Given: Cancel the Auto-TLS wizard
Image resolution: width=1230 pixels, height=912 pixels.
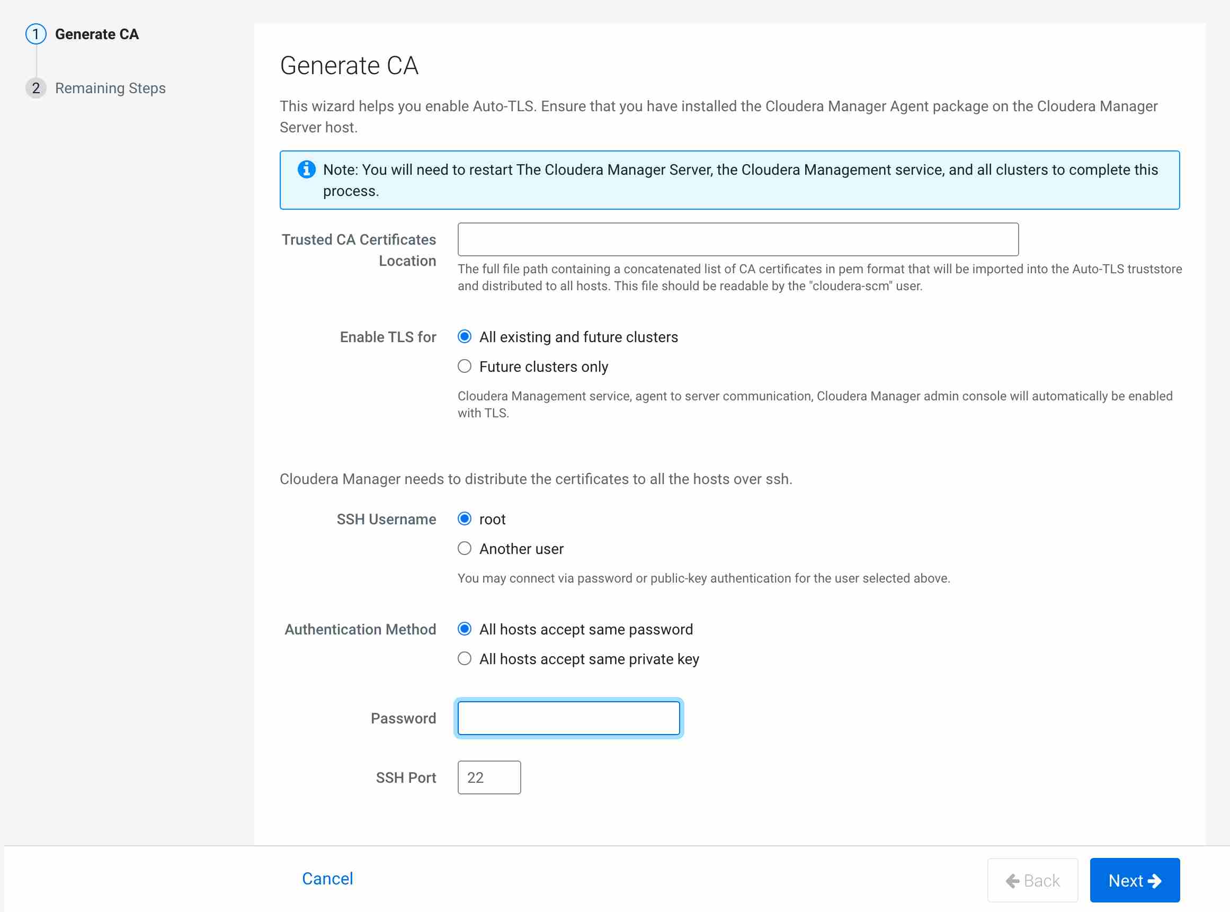Looking at the screenshot, I should pos(327,878).
